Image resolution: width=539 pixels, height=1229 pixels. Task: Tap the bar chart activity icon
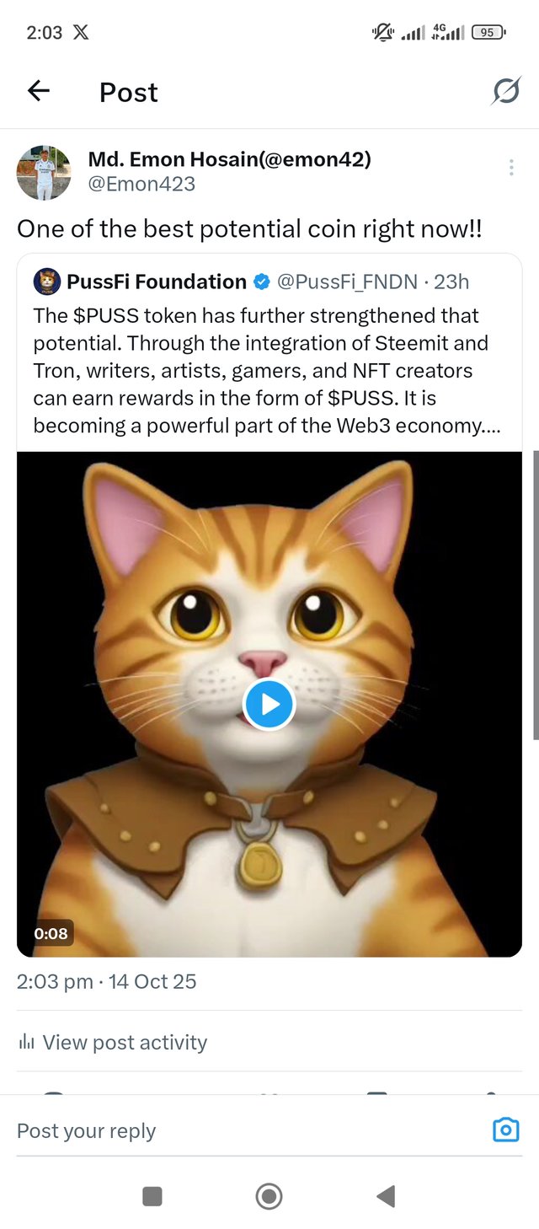click(x=26, y=1043)
